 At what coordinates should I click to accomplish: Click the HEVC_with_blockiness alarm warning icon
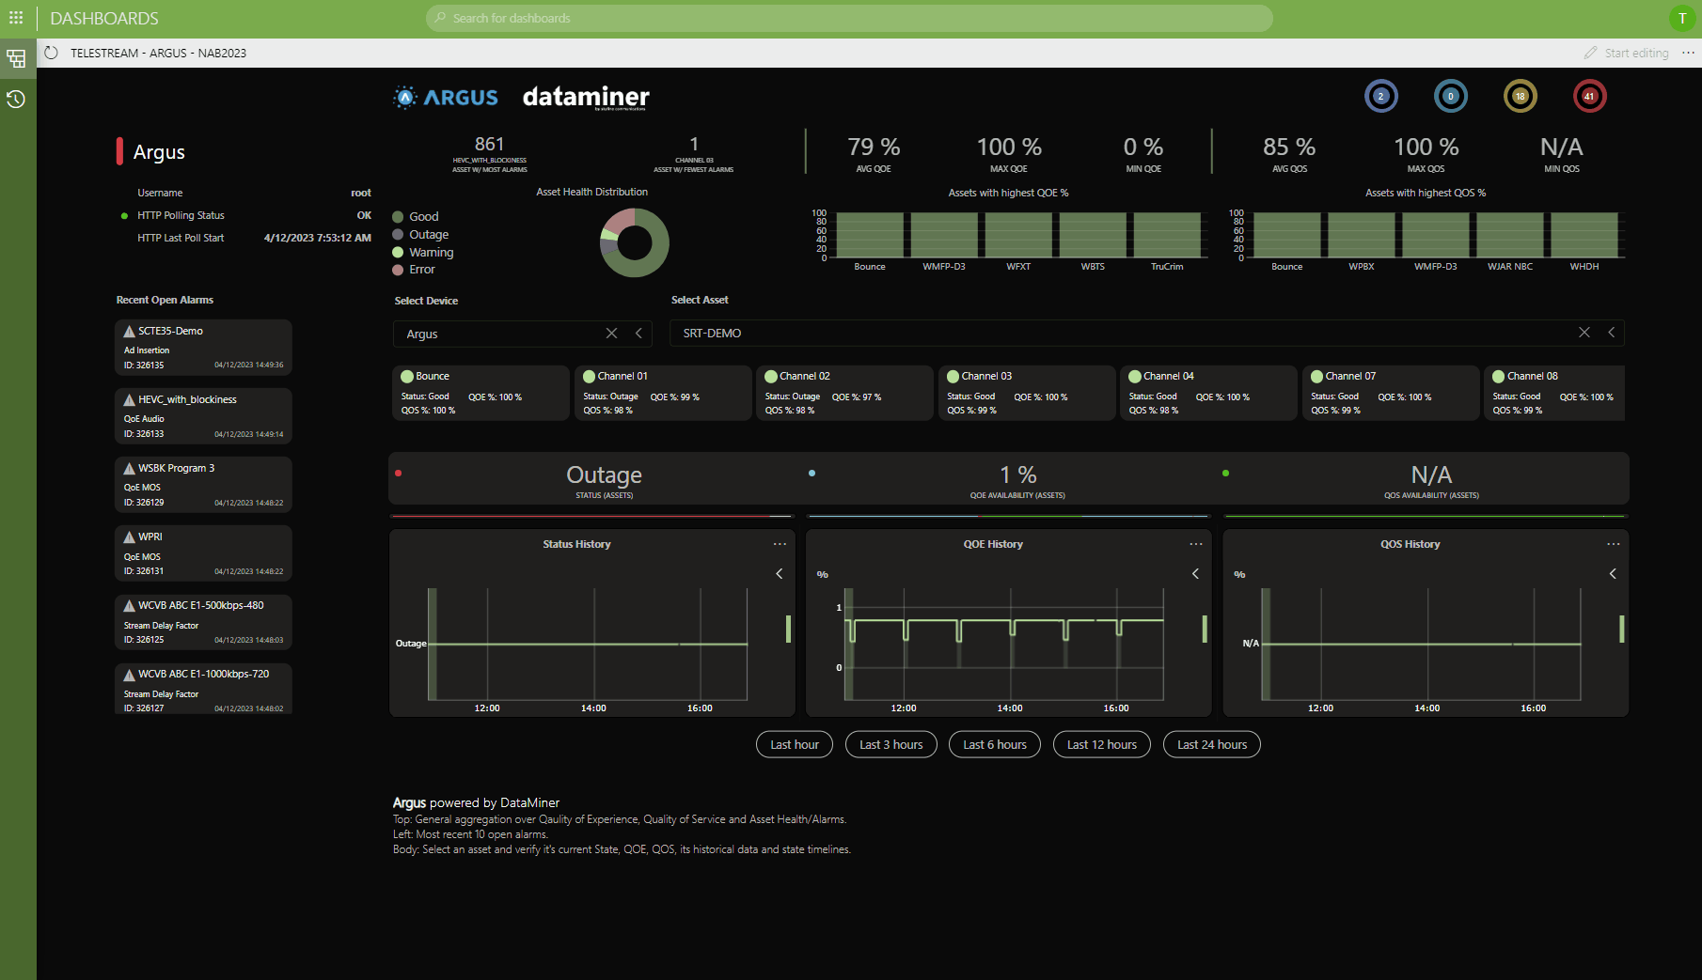pos(130,399)
